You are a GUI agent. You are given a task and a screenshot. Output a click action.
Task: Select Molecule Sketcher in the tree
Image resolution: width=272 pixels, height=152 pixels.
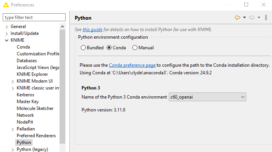35,108
